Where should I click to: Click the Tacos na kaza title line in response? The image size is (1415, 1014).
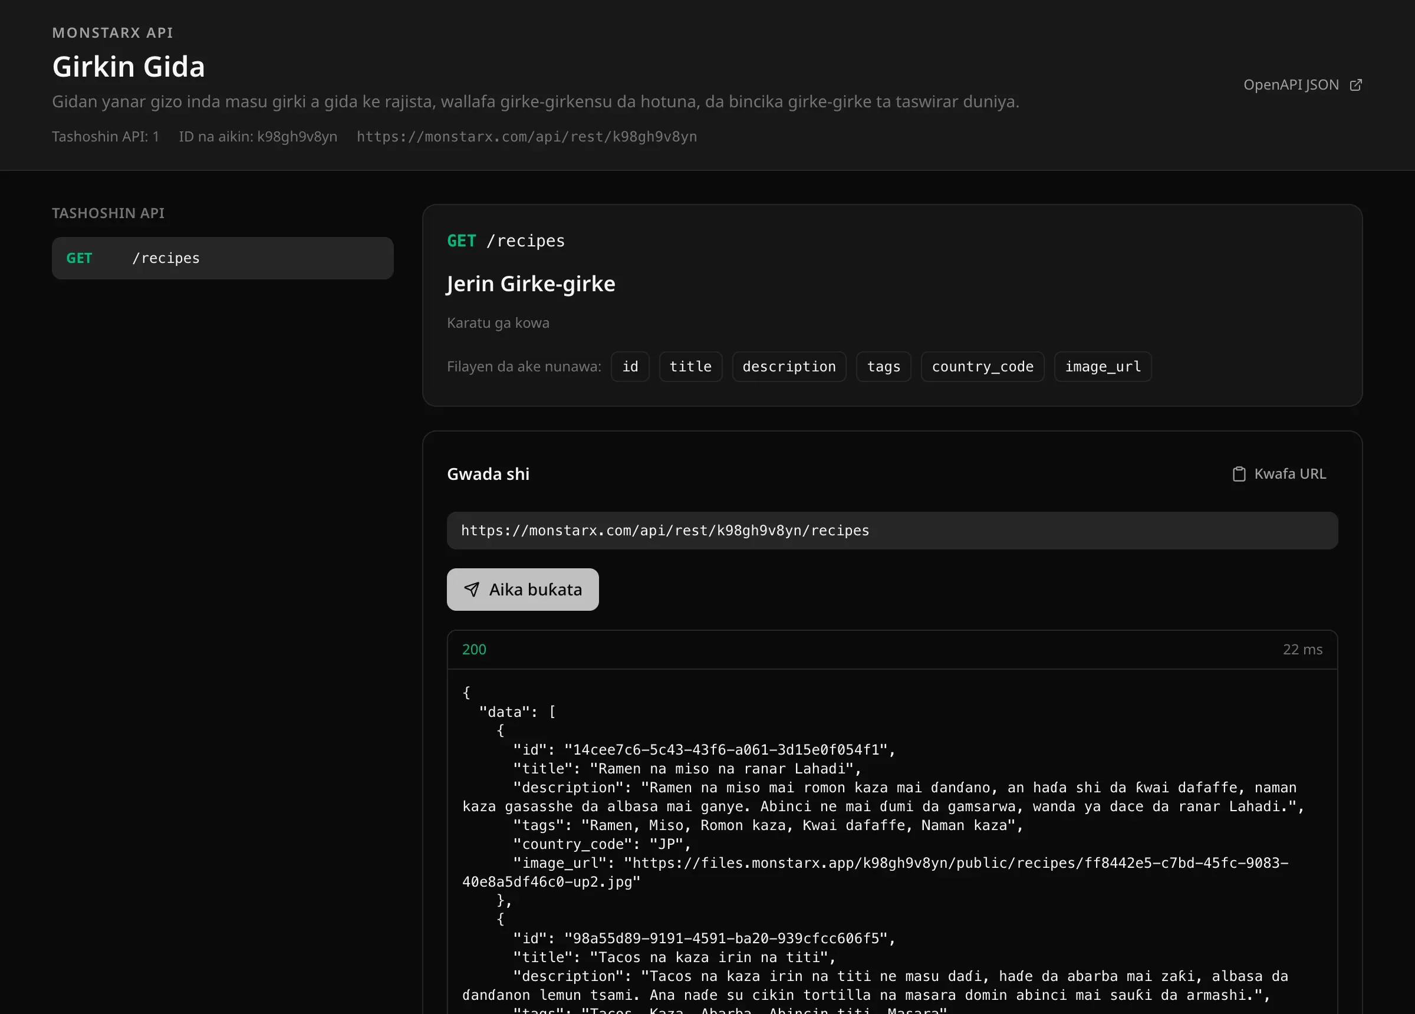[x=674, y=957]
